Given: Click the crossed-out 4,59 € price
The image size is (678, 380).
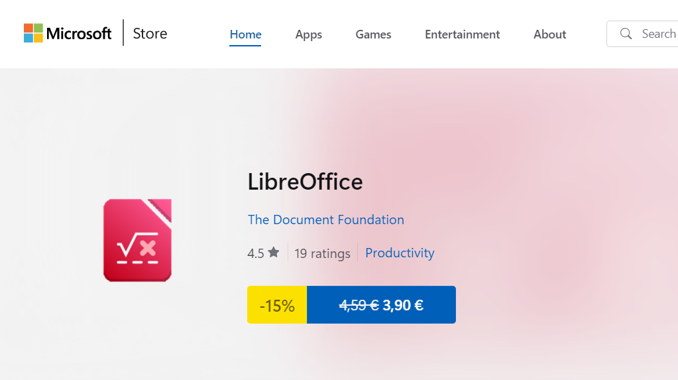Looking at the screenshot, I should click(359, 305).
